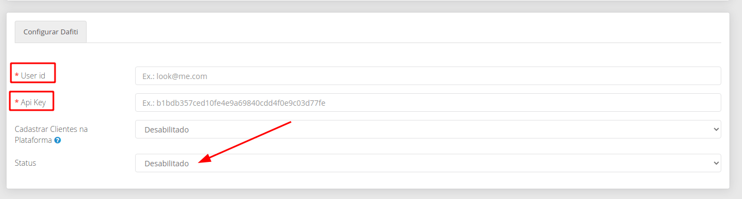The width and height of the screenshot is (742, 199).
Task: Click the red asterisk next to User id
Action: [x=17, y=76]
